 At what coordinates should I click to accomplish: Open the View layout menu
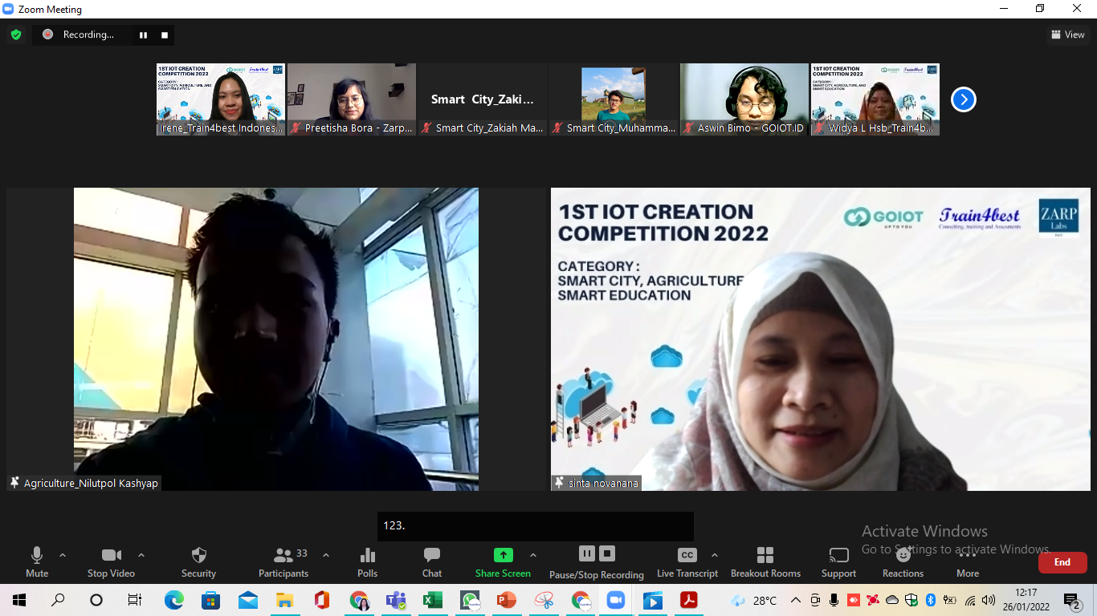click(1068, 34)
